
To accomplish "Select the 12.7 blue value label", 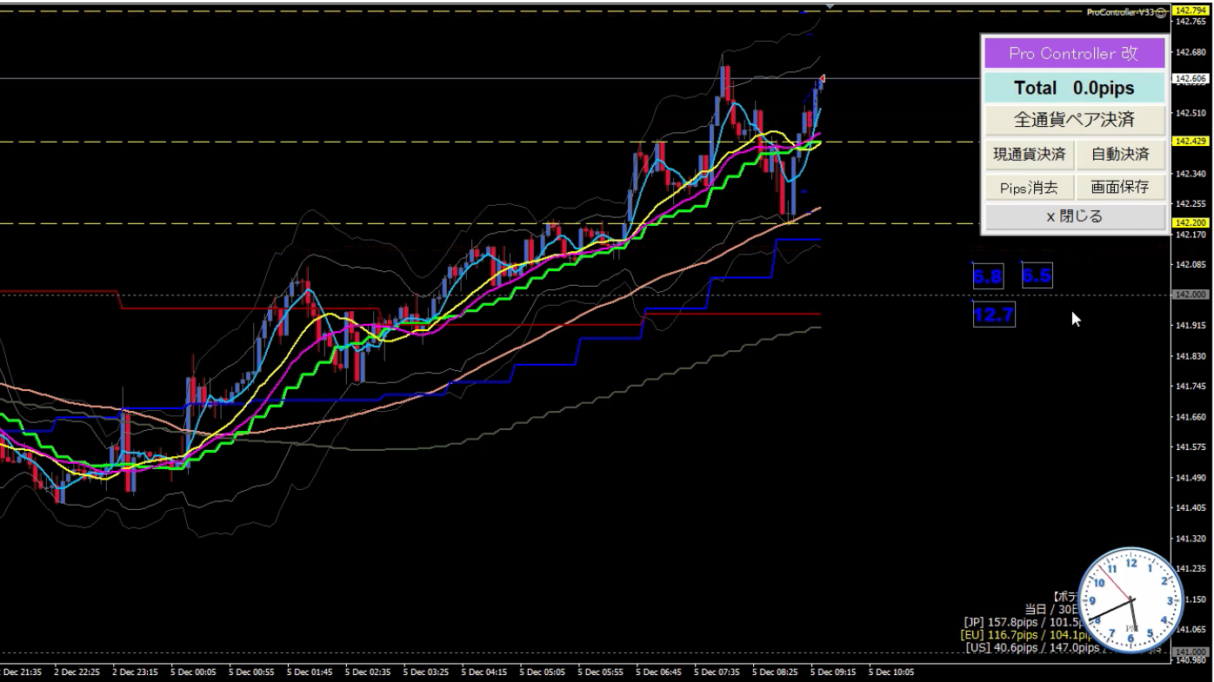I will point(994,314).
